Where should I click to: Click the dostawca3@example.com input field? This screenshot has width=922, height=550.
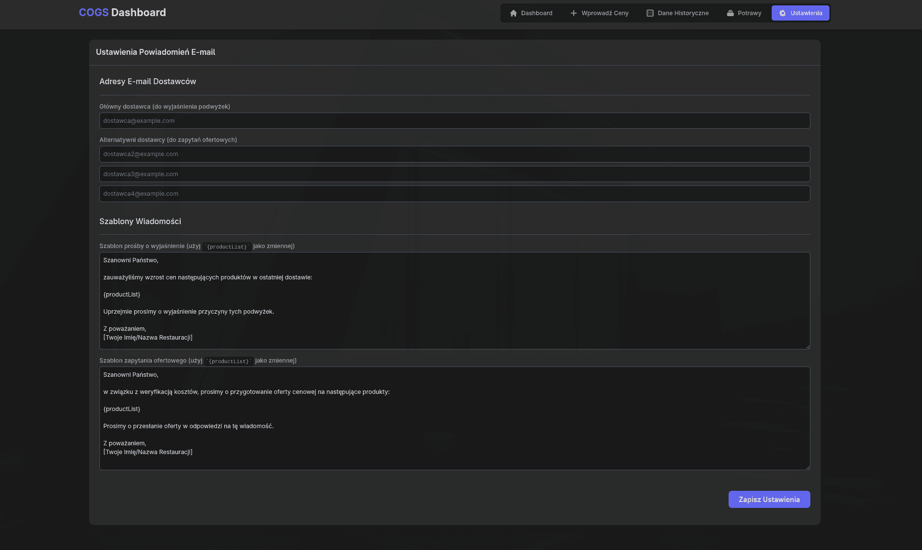[x=454, y=174]
